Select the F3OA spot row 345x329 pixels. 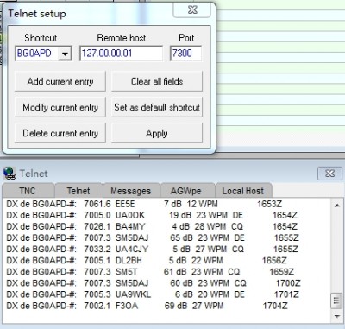147,306
